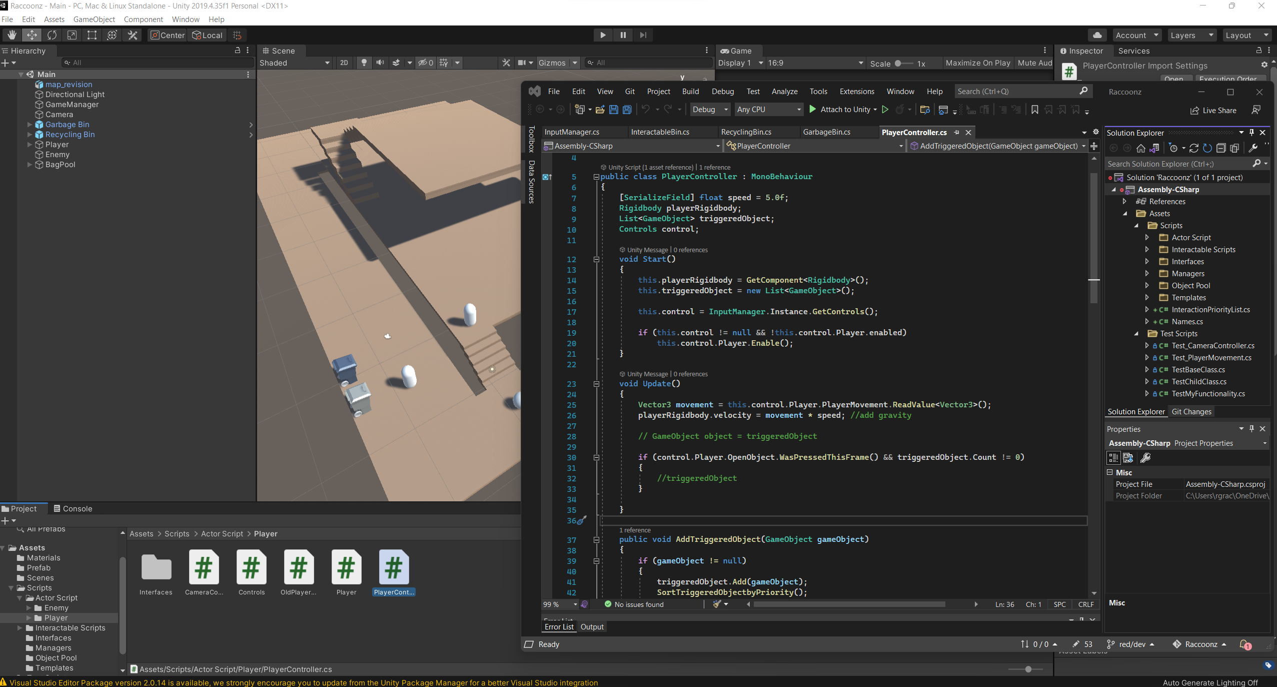Toggle scene grid visibility icon
1277x687 pixels.
point(444,63)
